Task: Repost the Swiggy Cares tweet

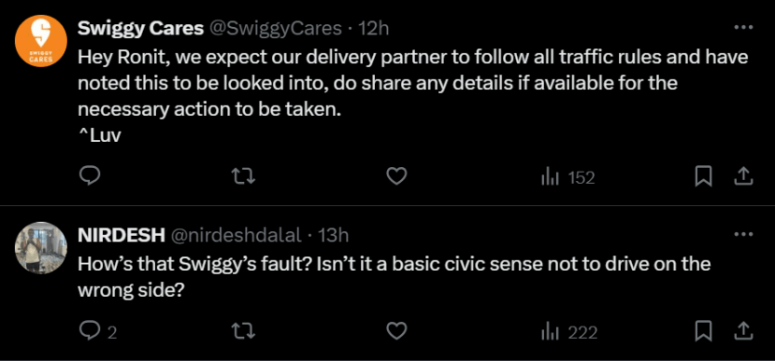Action: pyautogui.click(x=244, y=176)
